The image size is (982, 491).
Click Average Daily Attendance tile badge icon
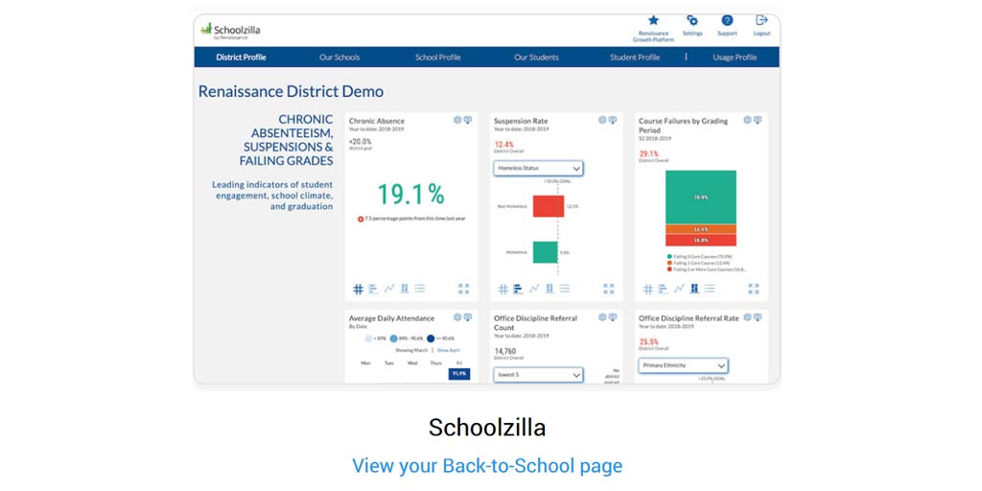pyautogui.click(x=467, y=316)
